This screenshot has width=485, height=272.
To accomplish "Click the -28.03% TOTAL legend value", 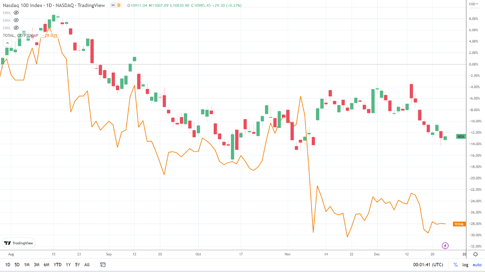I will 50,35.
